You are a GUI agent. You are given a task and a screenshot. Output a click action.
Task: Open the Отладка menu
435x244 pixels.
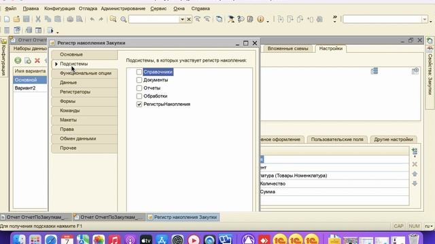(88, 9)
